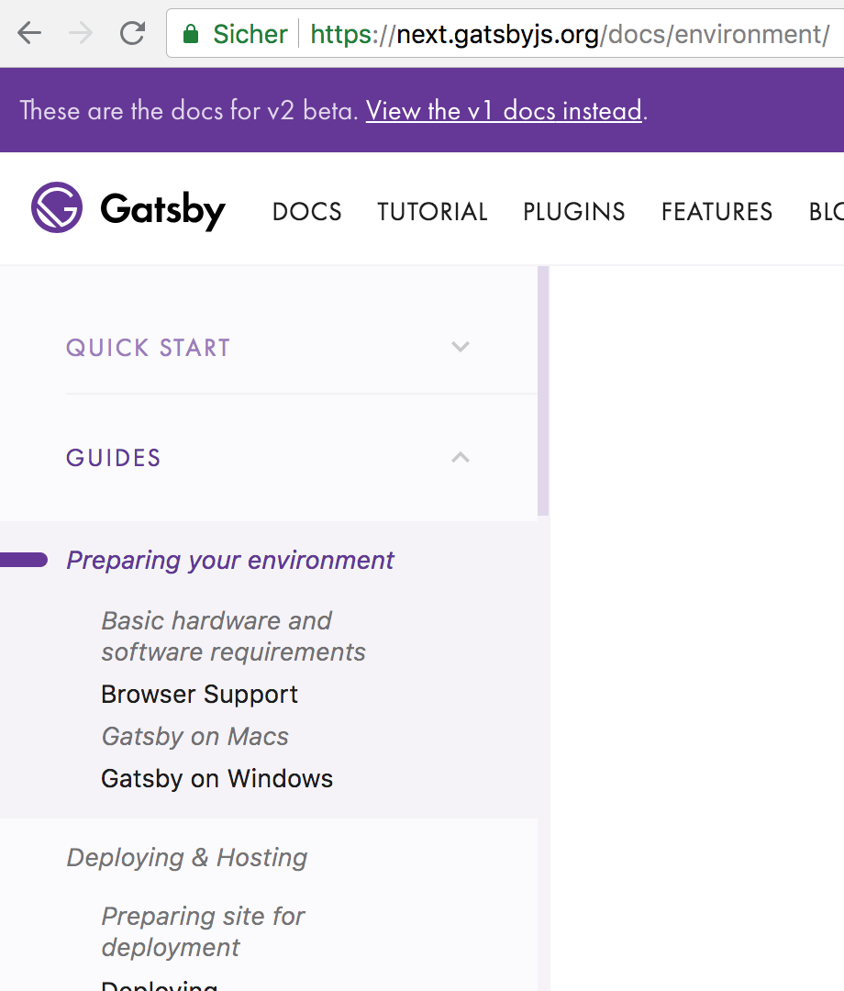Open the DOCS navigation item
This screenshot has height=991, width=844.
(307, 212)
